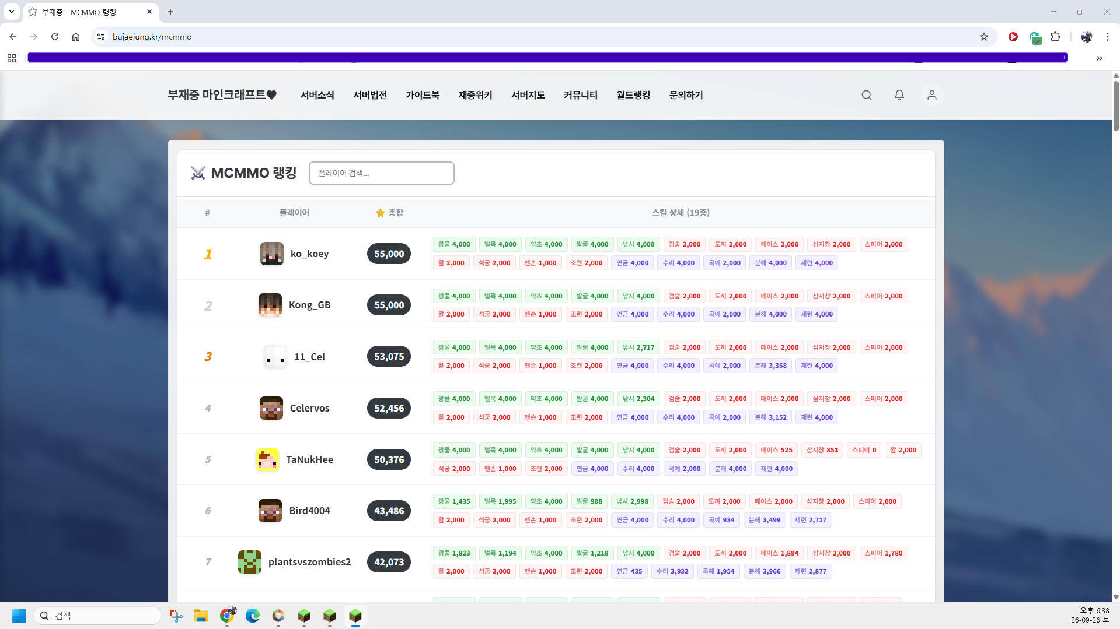Click ko_koey's 55,000 total score badge
The height and width of the screenshot is (629, 1120).
click(389, 254)
